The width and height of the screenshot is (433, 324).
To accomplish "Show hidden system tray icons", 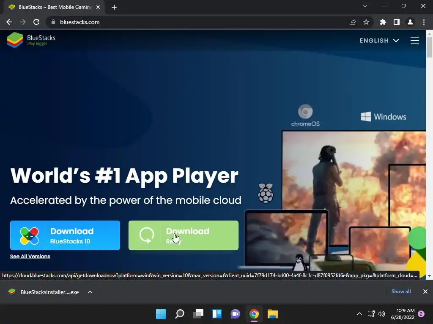I will tap(359, 314).
